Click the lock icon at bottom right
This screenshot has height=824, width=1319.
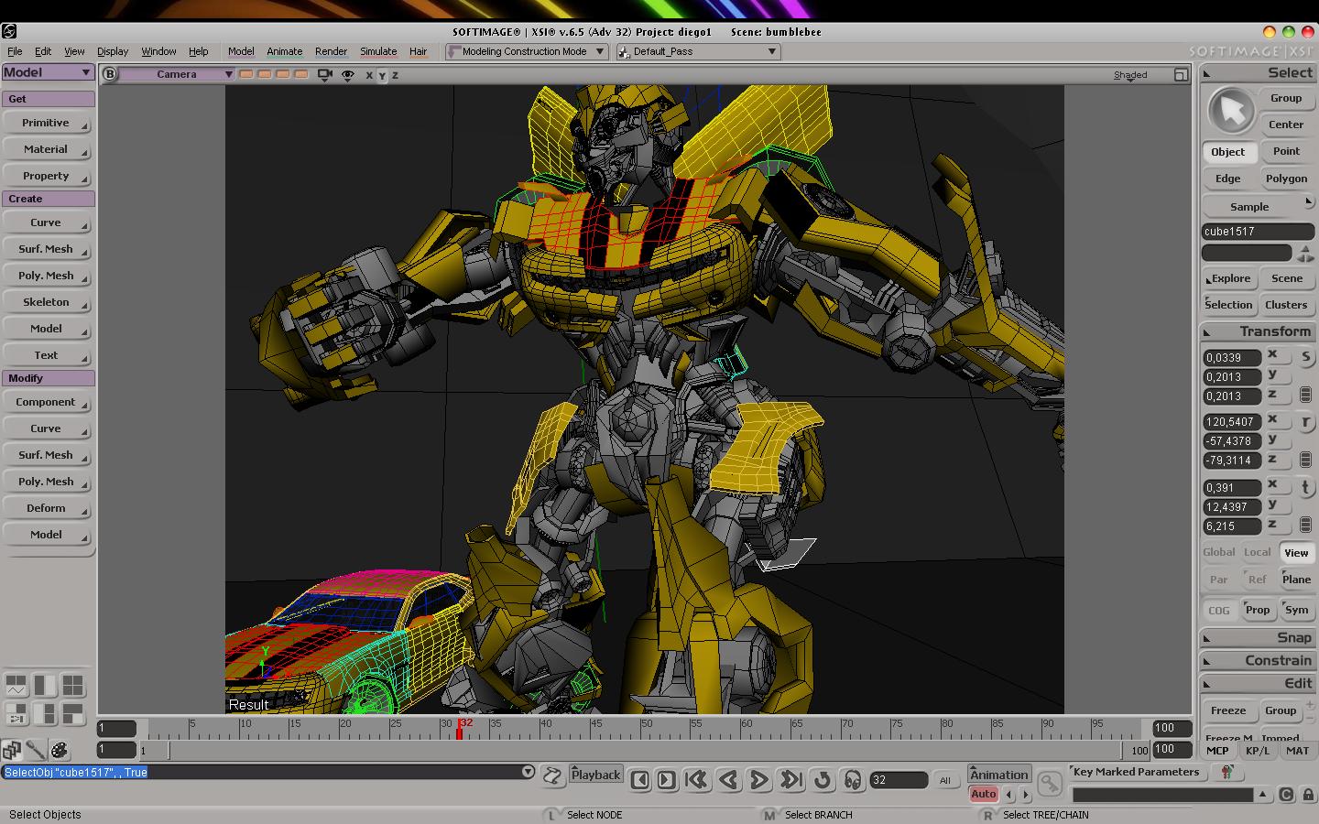click(x=1307, y=795)
